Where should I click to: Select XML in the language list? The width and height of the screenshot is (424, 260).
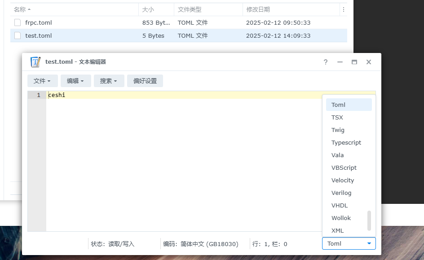click(x=338, y=230)
